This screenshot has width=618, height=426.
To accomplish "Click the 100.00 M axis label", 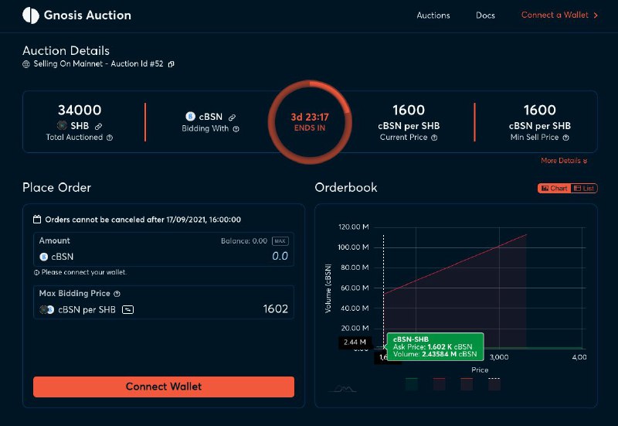I will [x=354, y=247].
